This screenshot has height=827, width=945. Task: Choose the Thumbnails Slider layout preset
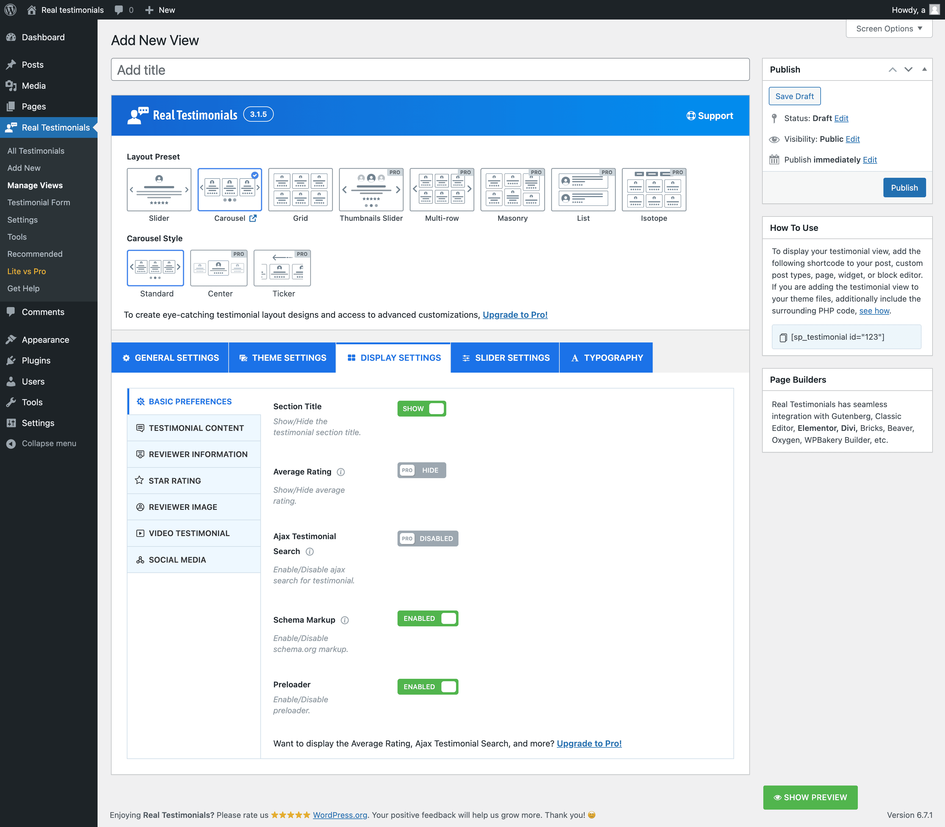(371, 190)
